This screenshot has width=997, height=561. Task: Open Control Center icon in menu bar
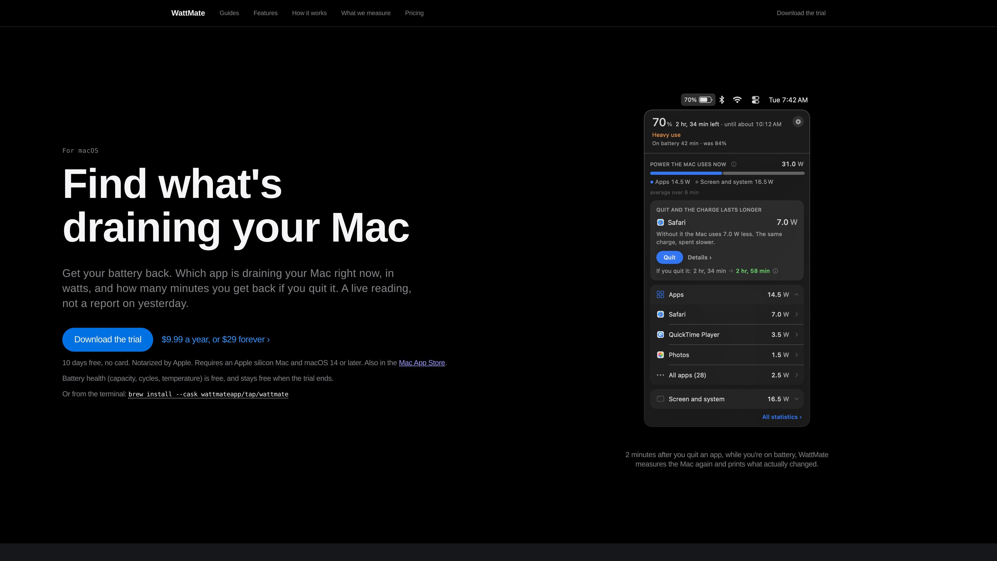pyautogui.click(x=755, y=100)
